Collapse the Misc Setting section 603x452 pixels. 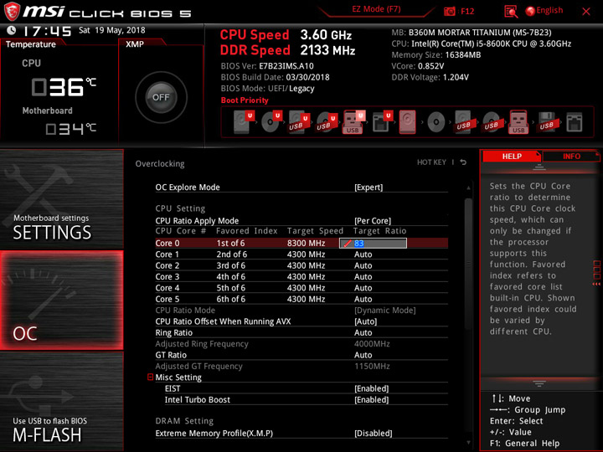pyautogui.click(x=151, y=377)
